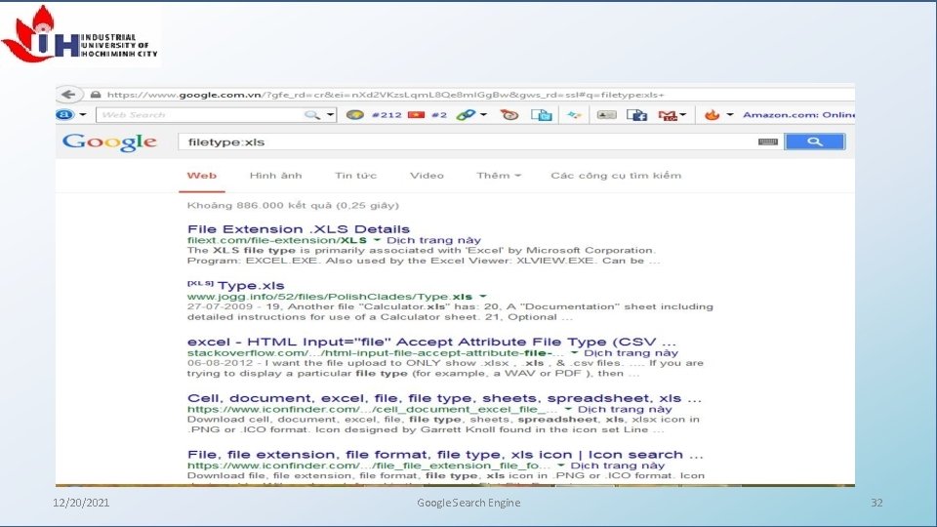
Task: Click the #2 country rank text
Action: click(x=439, y=115)
